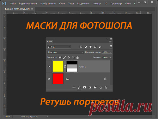Click the mask link chain icon
The height and width of the screenshot is (119, 158).
click(65, 66)
